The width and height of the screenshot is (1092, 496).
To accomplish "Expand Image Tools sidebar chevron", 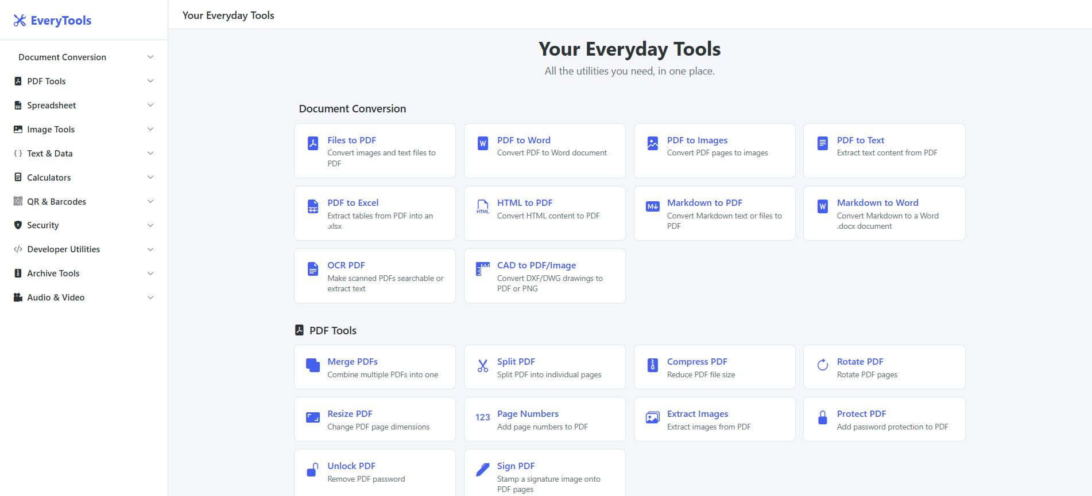I will coord(150,129).
